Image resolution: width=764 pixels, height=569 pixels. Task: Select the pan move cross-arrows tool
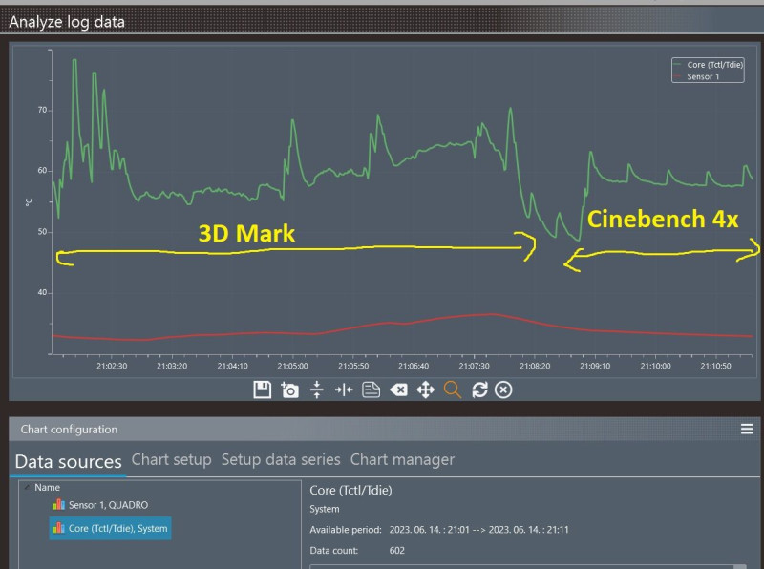coord(425,390)
